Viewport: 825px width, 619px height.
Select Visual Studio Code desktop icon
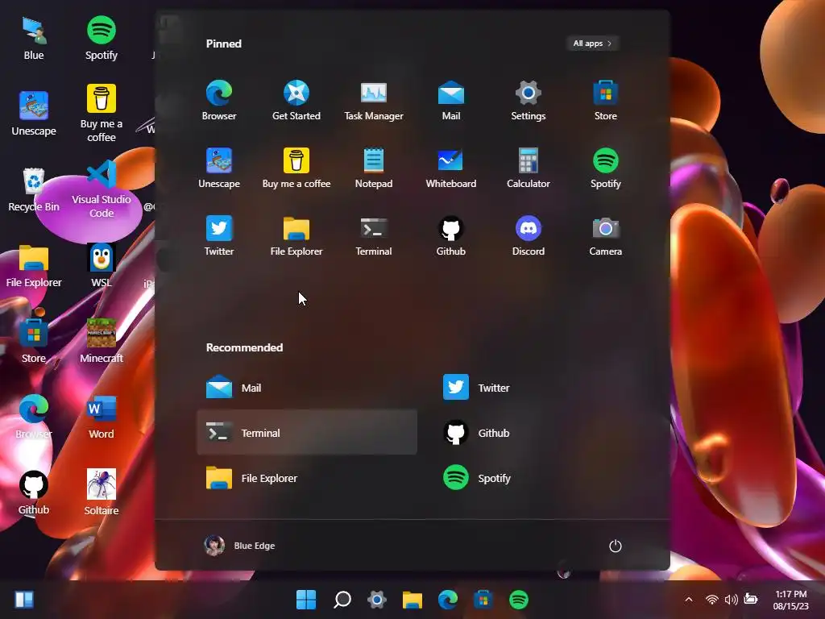click(101, 189)
